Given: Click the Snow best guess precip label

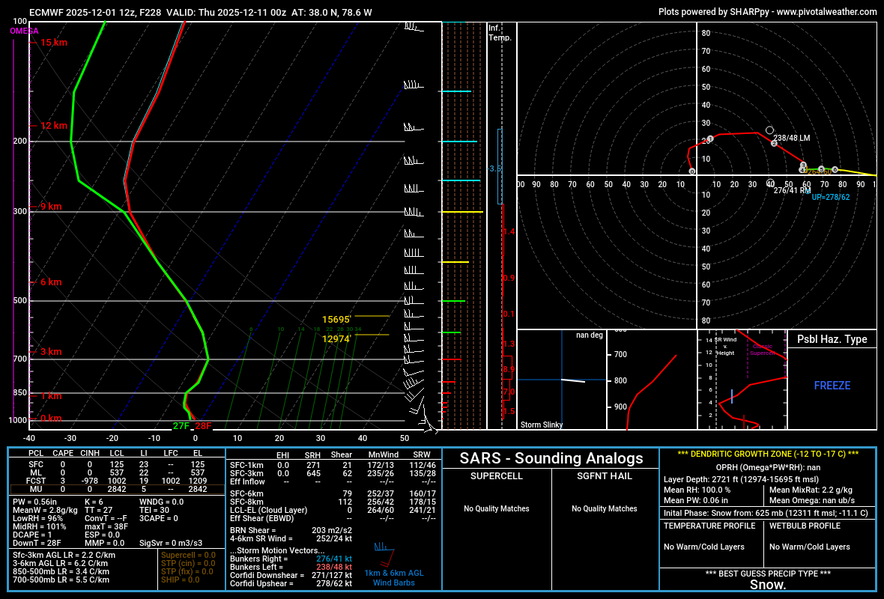Looking at the screenshot, I should tap(767, 584).
